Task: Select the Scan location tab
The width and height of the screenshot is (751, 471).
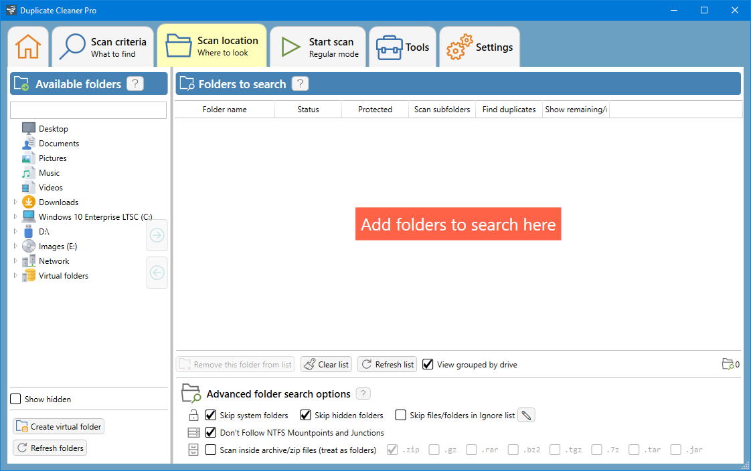Action: 212,46
